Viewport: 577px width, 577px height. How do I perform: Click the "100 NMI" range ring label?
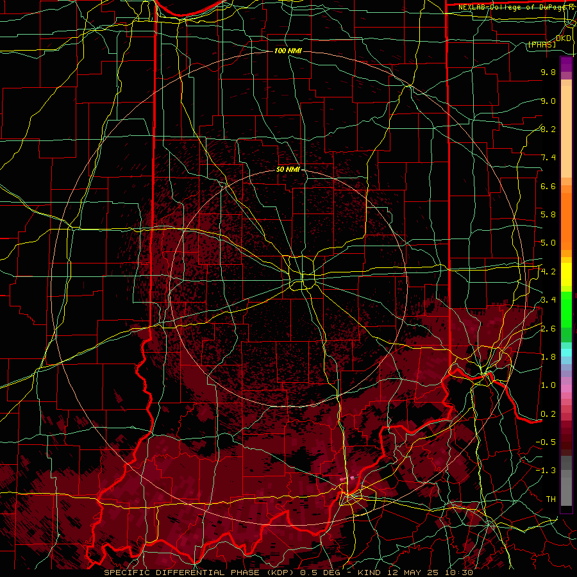pos(288,51)
